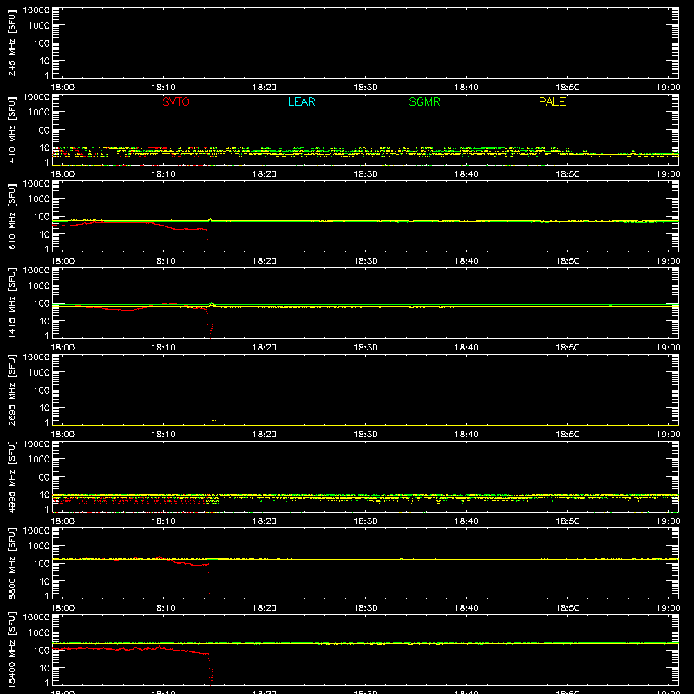Click the yellow PALE station legend label

pyautogui.click(x=552, y=101)
